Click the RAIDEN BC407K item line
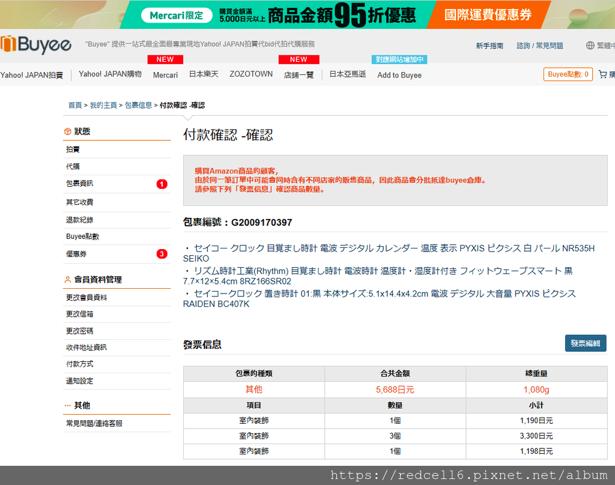This screenshot has width=615, height=485. [380, 299]
